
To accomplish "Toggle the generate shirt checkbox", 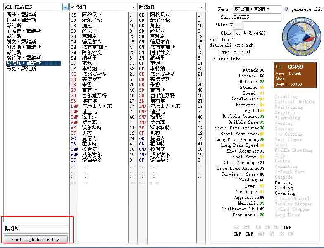I will click(286, 9).
